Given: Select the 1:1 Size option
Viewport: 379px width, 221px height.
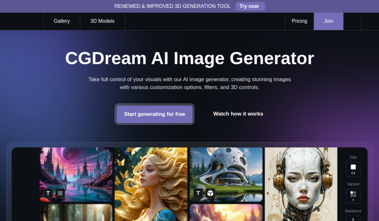Looking at the screenshot, I should click(353, 169).
